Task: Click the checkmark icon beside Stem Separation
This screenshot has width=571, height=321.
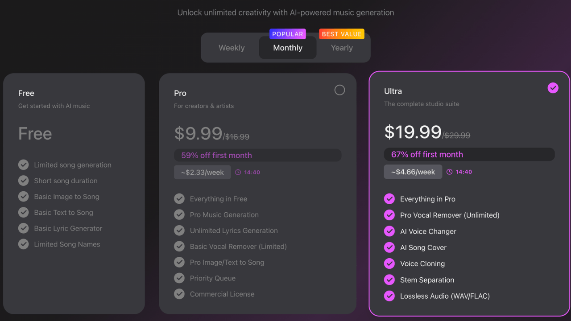Action: [x=389, y=280]
